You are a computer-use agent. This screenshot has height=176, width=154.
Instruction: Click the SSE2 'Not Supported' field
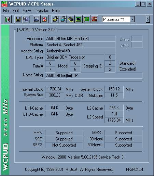64,145
